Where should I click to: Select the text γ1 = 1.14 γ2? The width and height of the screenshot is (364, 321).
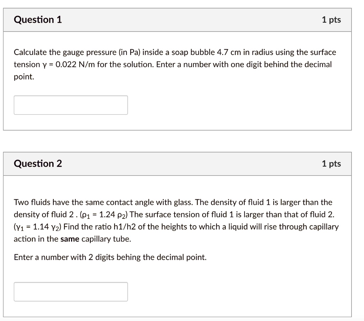(36, 226)
